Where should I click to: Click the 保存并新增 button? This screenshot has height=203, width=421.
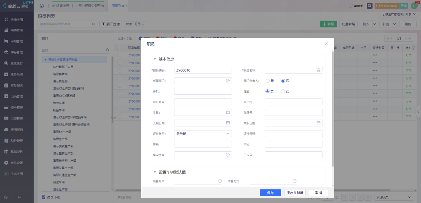click(295, 193)
